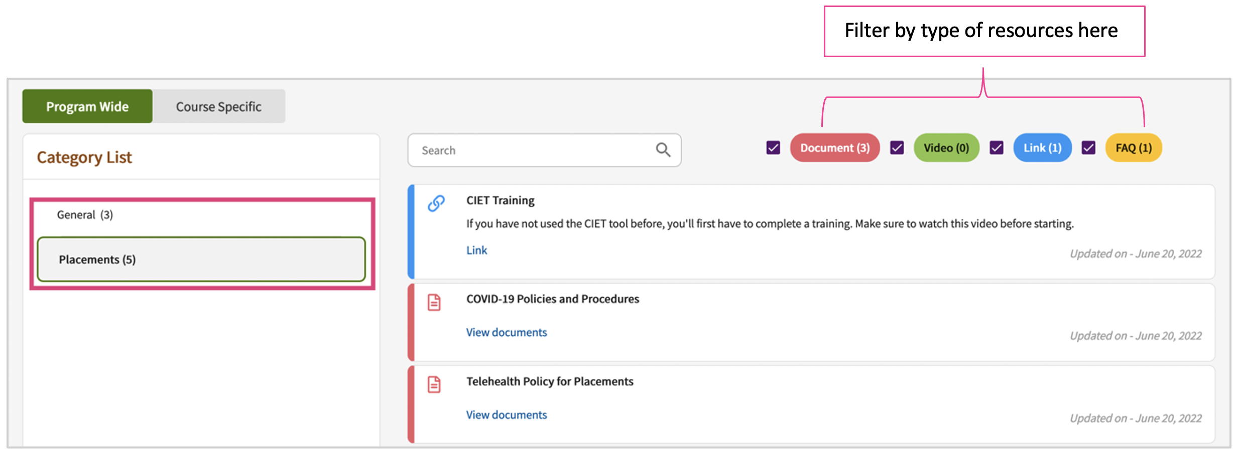This screenshot has width=1237, height=454.
Task: Click the chain link icon beside CIET Training
Action: click(436, 203)
